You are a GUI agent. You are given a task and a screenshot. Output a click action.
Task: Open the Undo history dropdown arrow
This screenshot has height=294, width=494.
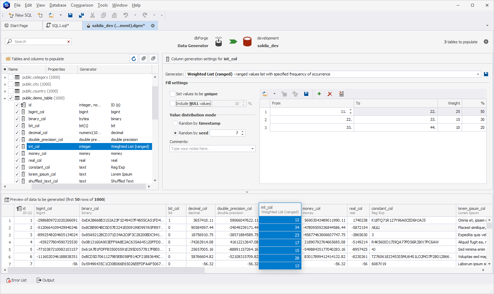pyautogui.click(x=135, y=15)
